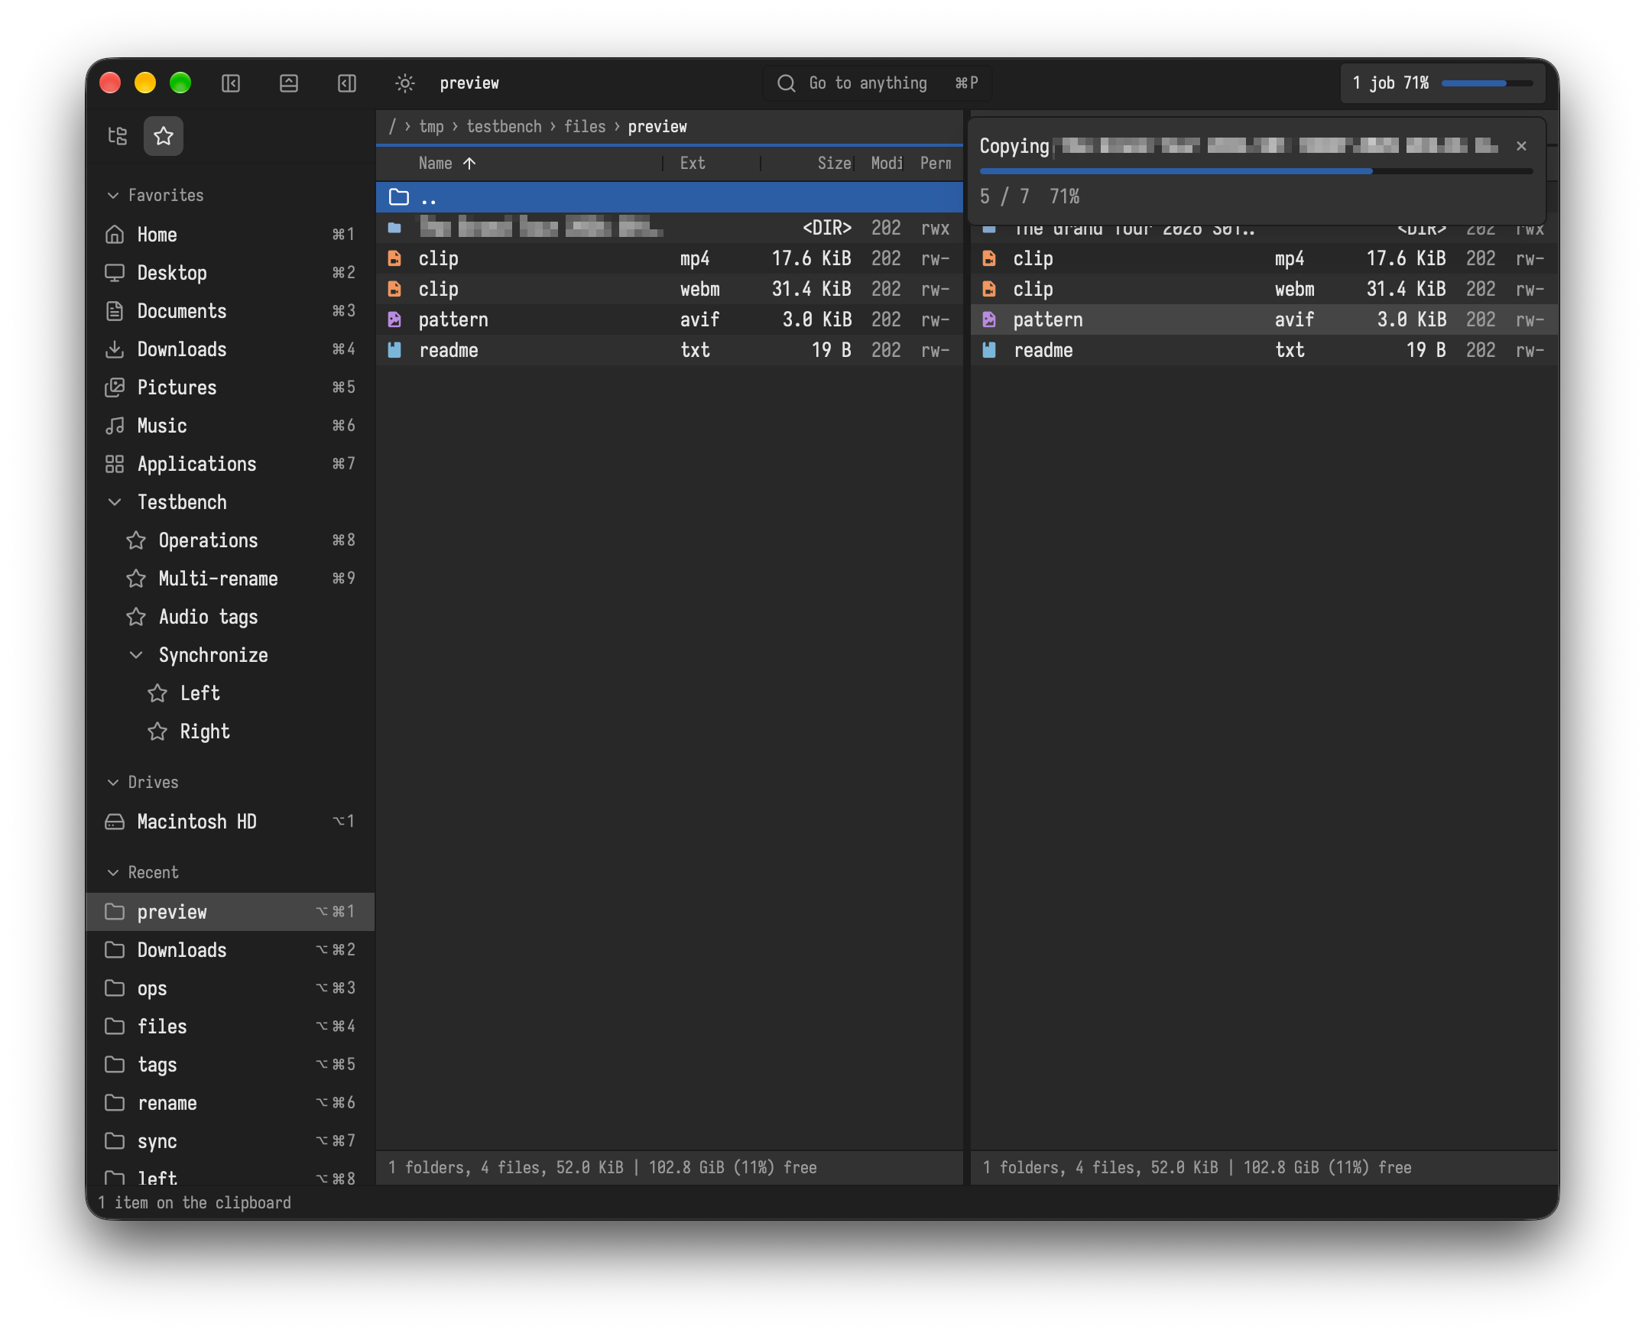Select the favorites star tab icon
Image resolution: width=1645 pixels, height=1333 pixels.
[164, 136]
